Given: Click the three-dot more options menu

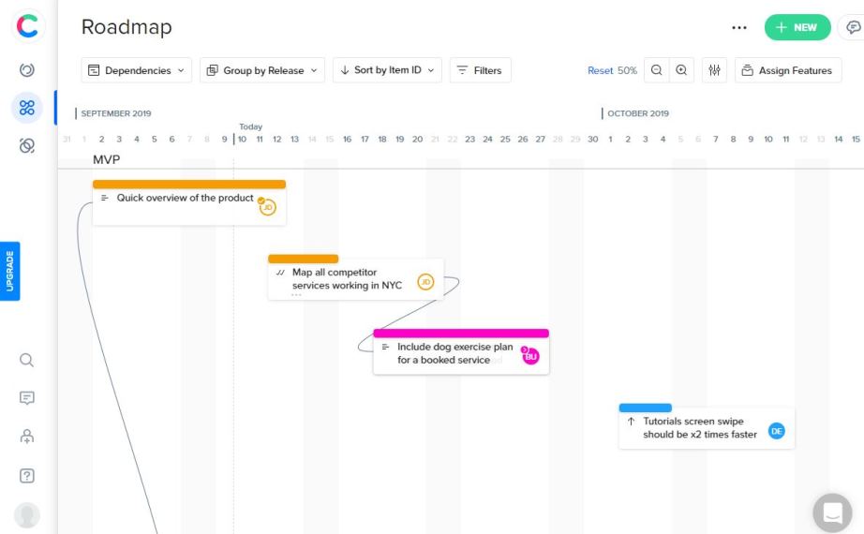Looking at the screenshot, I should click(x=739, y=27).
